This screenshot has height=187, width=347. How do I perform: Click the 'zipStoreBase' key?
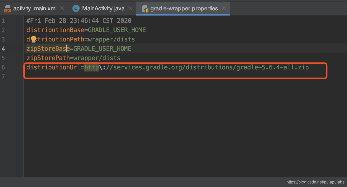48,49
